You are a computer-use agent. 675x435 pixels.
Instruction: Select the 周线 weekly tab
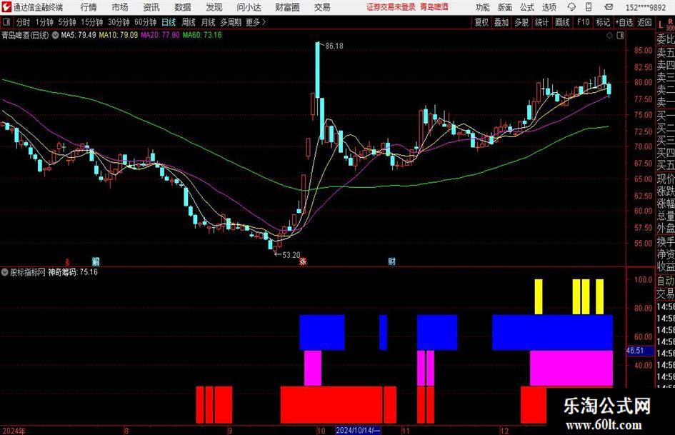click(189, 22)
